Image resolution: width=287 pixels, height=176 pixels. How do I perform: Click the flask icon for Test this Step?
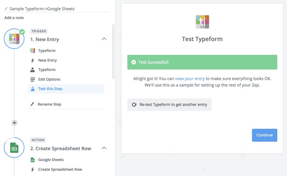[x=33, y=89]
